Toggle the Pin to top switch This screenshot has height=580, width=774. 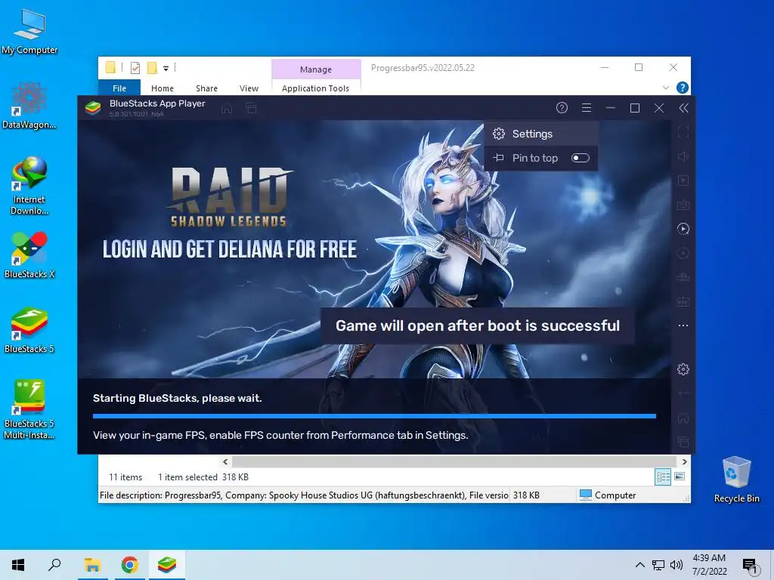tap(580, 158)
